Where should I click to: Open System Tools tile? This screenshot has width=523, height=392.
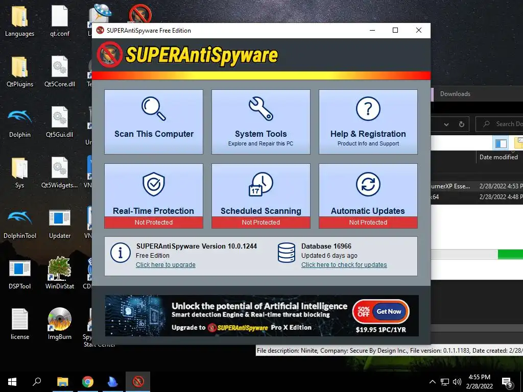pyautogui.click(x=260, y=121)
